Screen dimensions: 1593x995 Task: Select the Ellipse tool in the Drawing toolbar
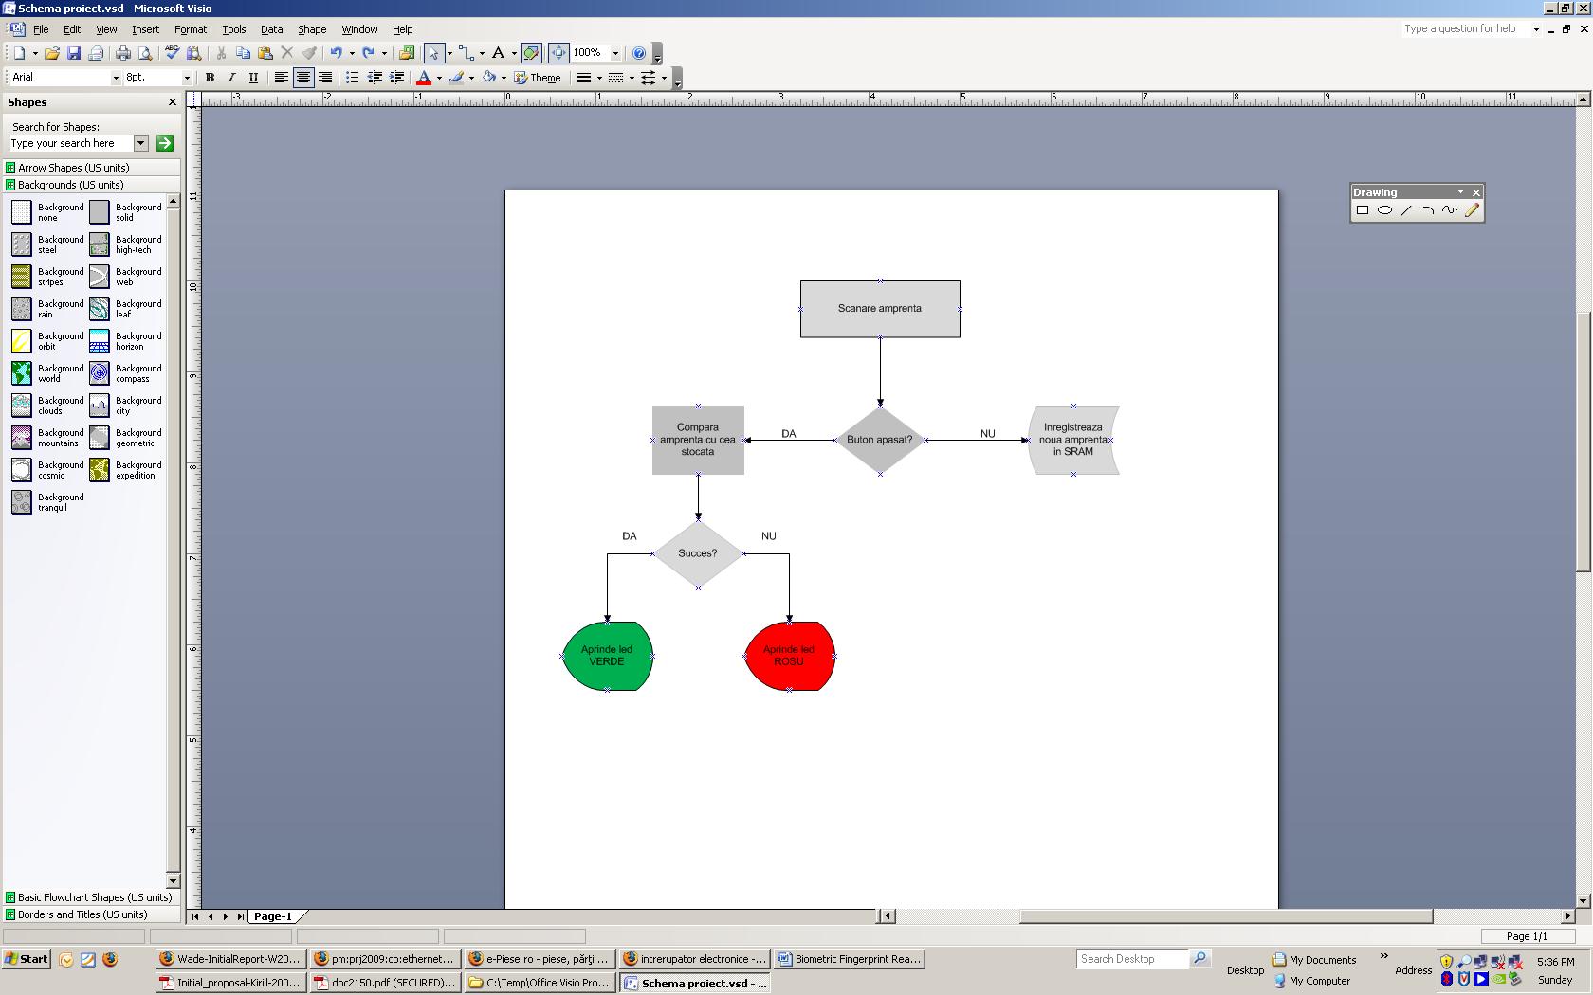pos(1384,209)
